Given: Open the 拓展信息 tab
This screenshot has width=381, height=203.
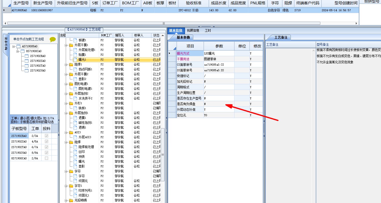Looking at the screenshot, I should click(193, 31).
